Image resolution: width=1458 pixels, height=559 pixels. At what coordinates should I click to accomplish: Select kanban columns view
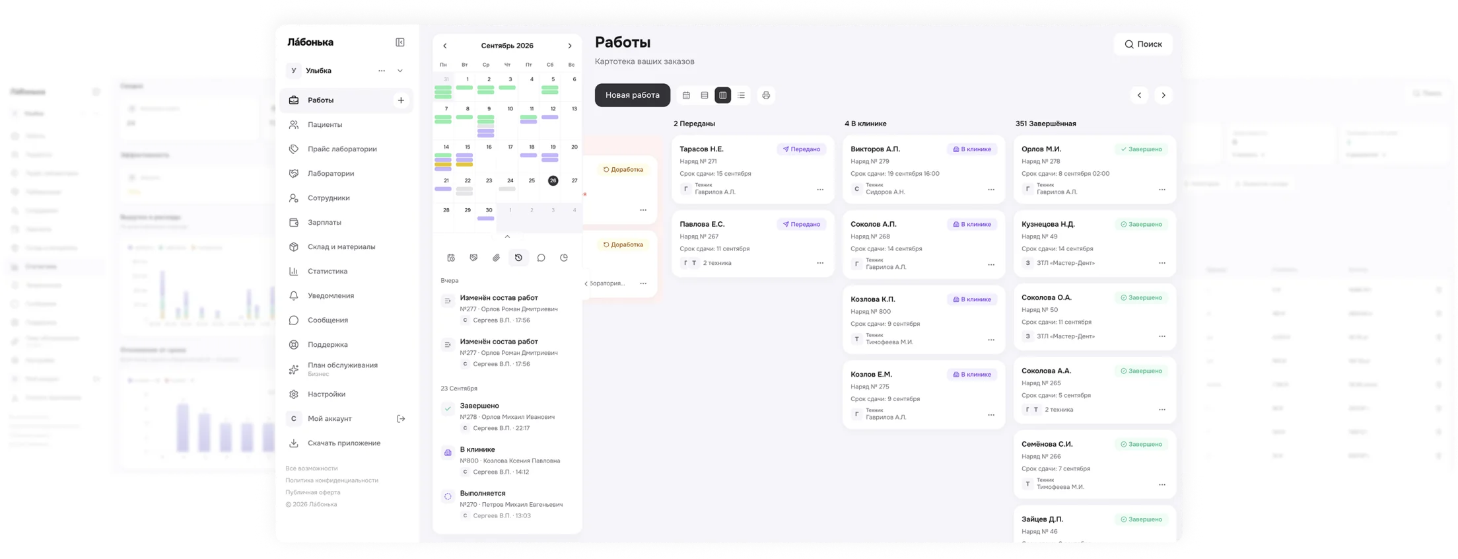723,96
